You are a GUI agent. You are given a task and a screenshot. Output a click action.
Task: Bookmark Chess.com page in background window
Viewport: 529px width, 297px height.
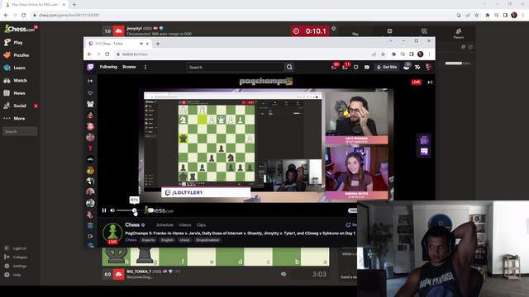pyautogui.click(x=476, y=15)
